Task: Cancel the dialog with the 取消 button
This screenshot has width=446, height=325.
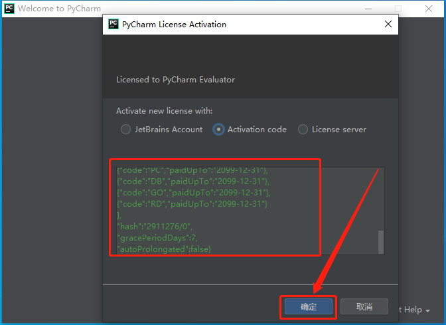Action: tap(364, 307)
